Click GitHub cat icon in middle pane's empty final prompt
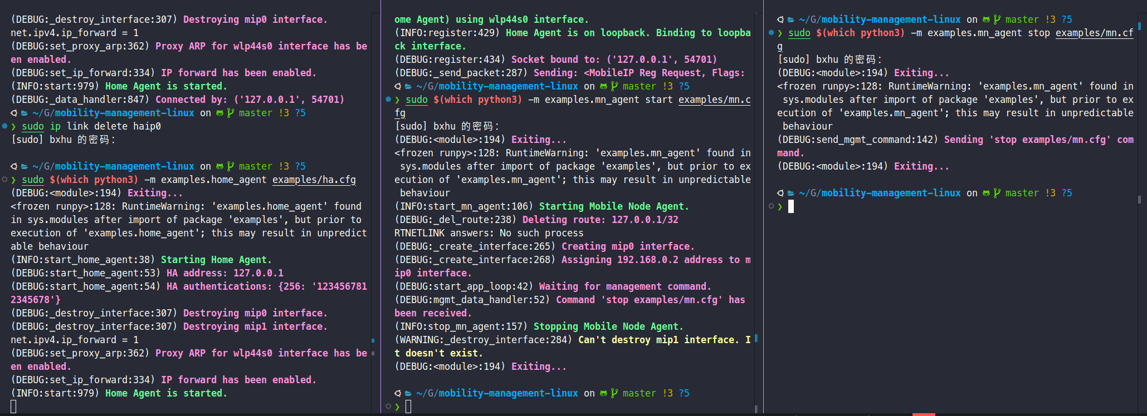 603,393
